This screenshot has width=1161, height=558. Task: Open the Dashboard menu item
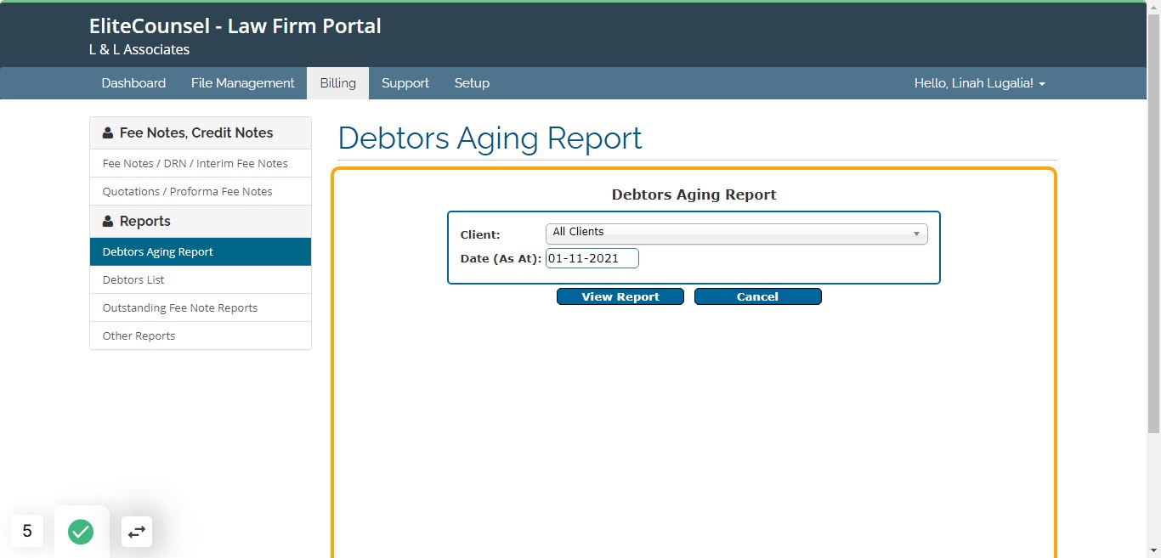(x=133, y=83)
